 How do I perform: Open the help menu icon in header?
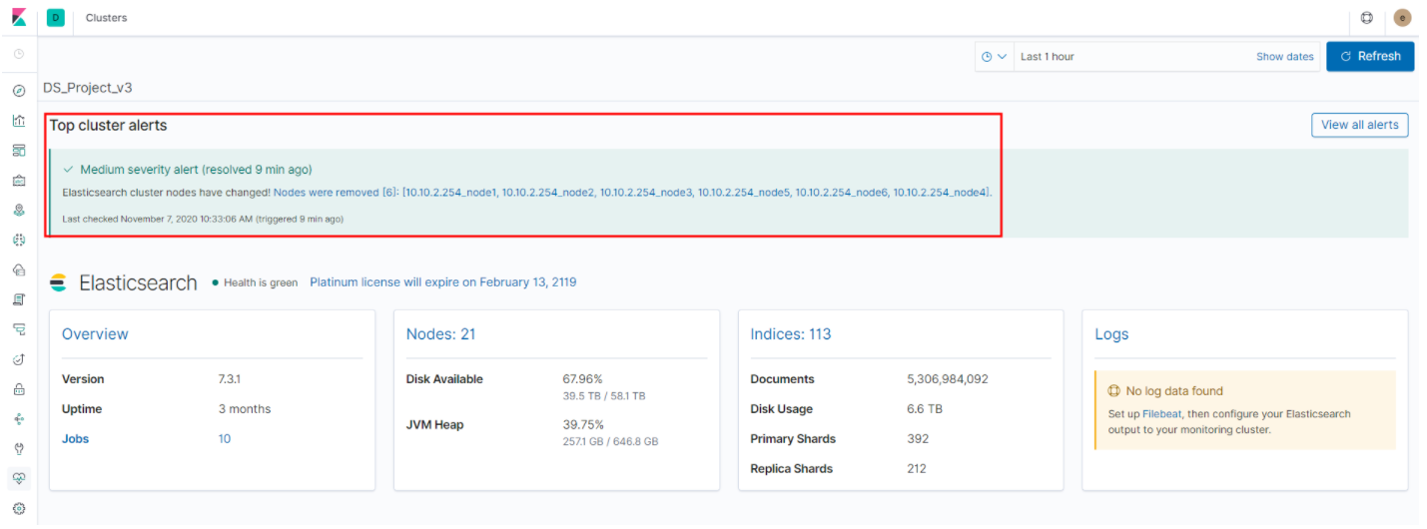1367,18
